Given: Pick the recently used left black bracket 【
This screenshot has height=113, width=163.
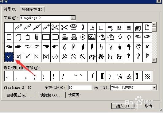Looking at the screenshot, I should point(101,76).
